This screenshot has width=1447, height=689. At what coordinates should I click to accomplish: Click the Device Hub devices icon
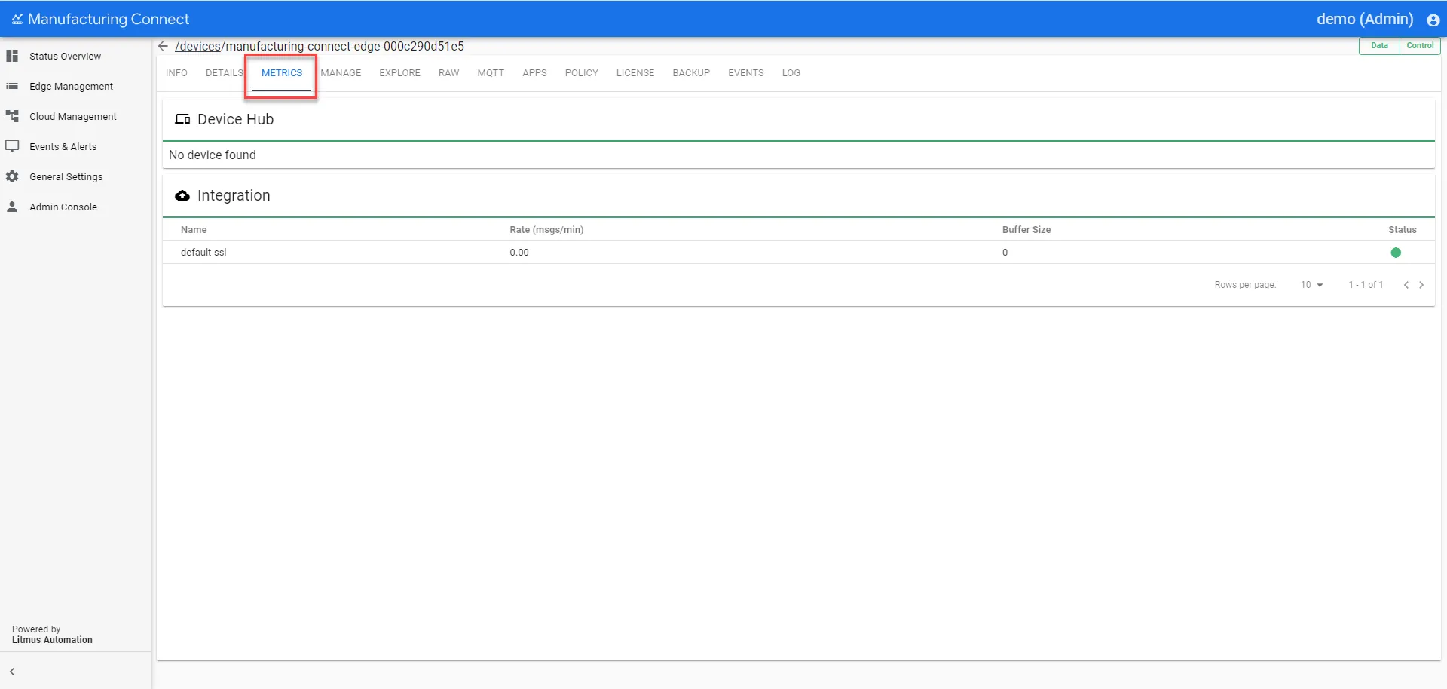coord(182,119)
